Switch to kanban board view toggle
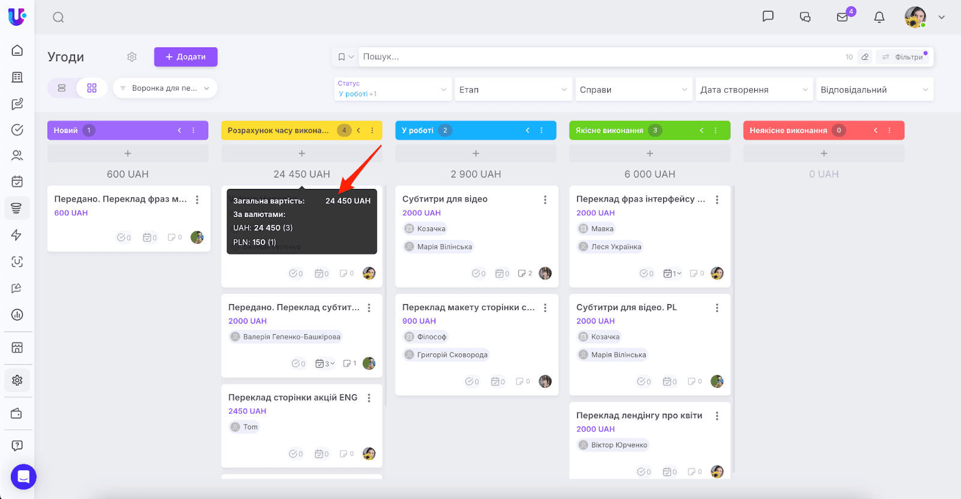The height and width of the screenshot is (499, 961). (x=92, y=88)
